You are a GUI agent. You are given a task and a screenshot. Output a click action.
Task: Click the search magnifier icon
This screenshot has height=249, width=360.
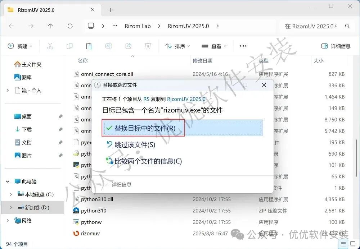click(347, 26)
